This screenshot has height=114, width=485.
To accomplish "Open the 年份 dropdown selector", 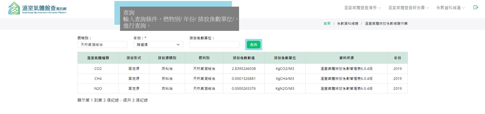I will (x=158, y=45).
